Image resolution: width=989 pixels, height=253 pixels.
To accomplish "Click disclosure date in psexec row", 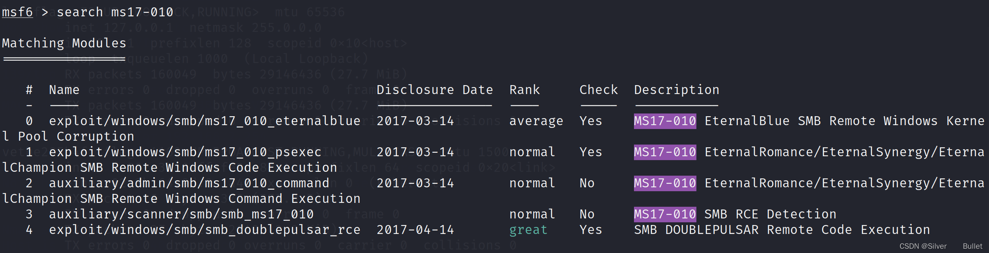I will click(415, 152).
